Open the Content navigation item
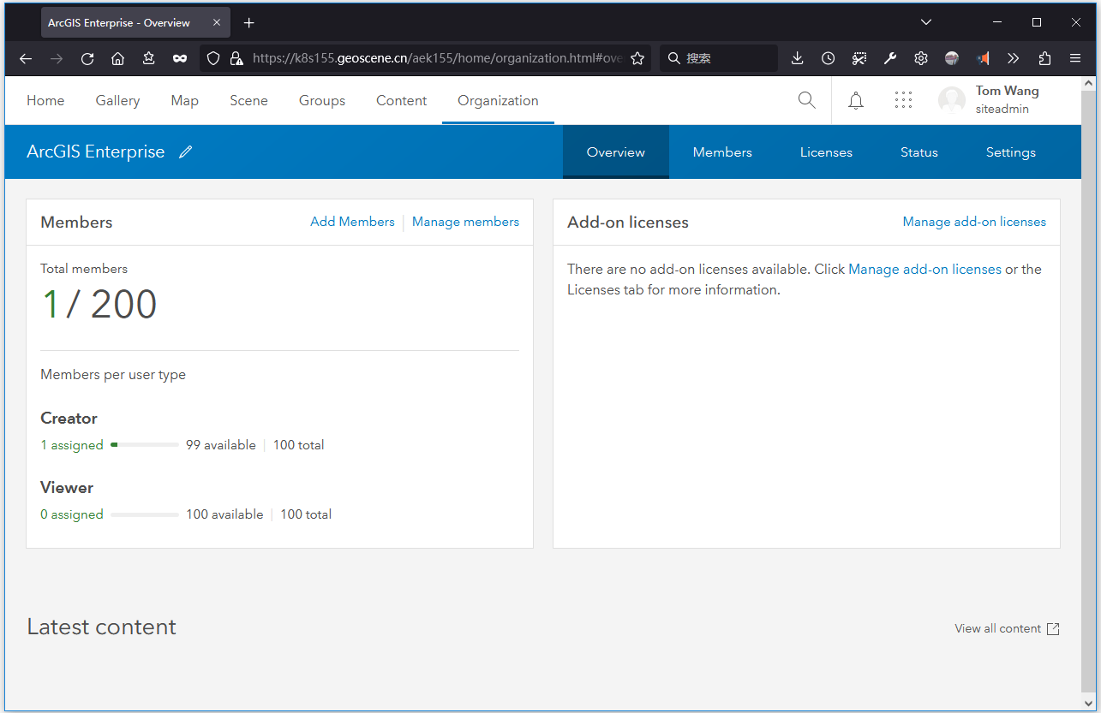1101x713 pixels. click(401, 101)
